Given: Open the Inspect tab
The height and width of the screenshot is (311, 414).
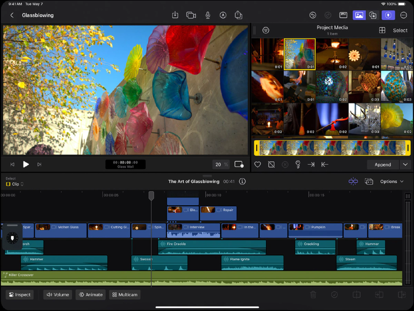Looking at the screenshot, I should [x=20, y=295].
